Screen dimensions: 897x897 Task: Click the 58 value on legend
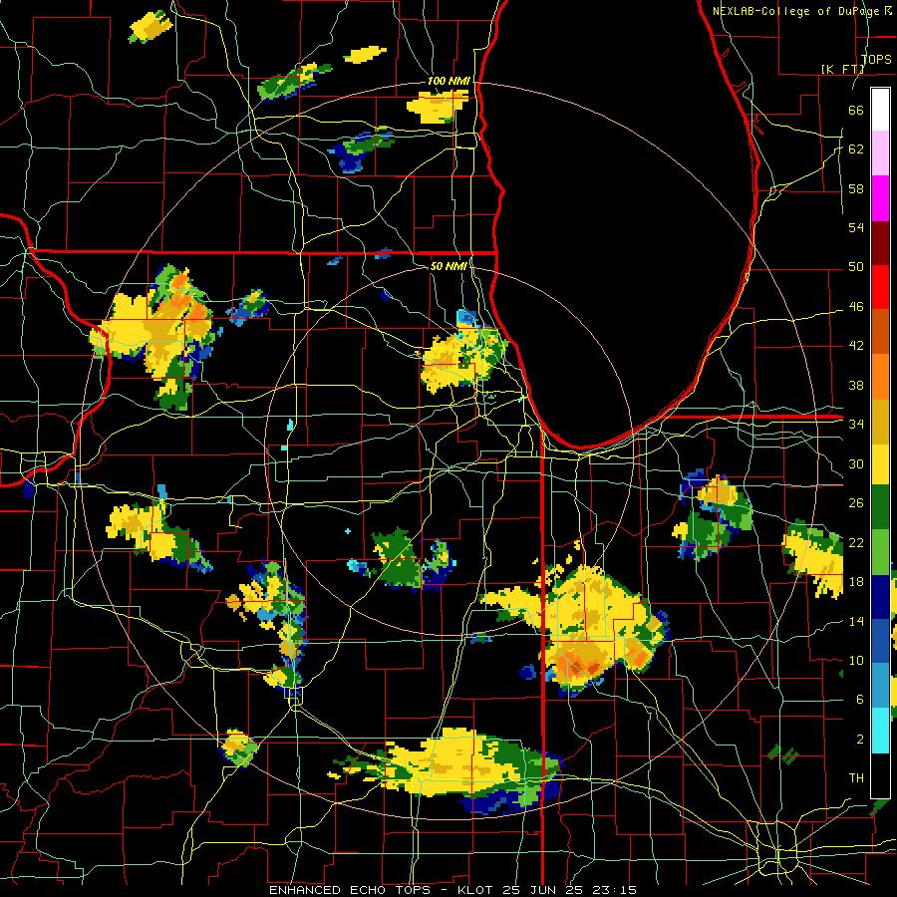856,188
